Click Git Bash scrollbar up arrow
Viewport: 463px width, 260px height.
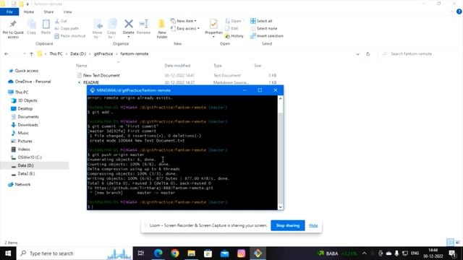[280, 98]
